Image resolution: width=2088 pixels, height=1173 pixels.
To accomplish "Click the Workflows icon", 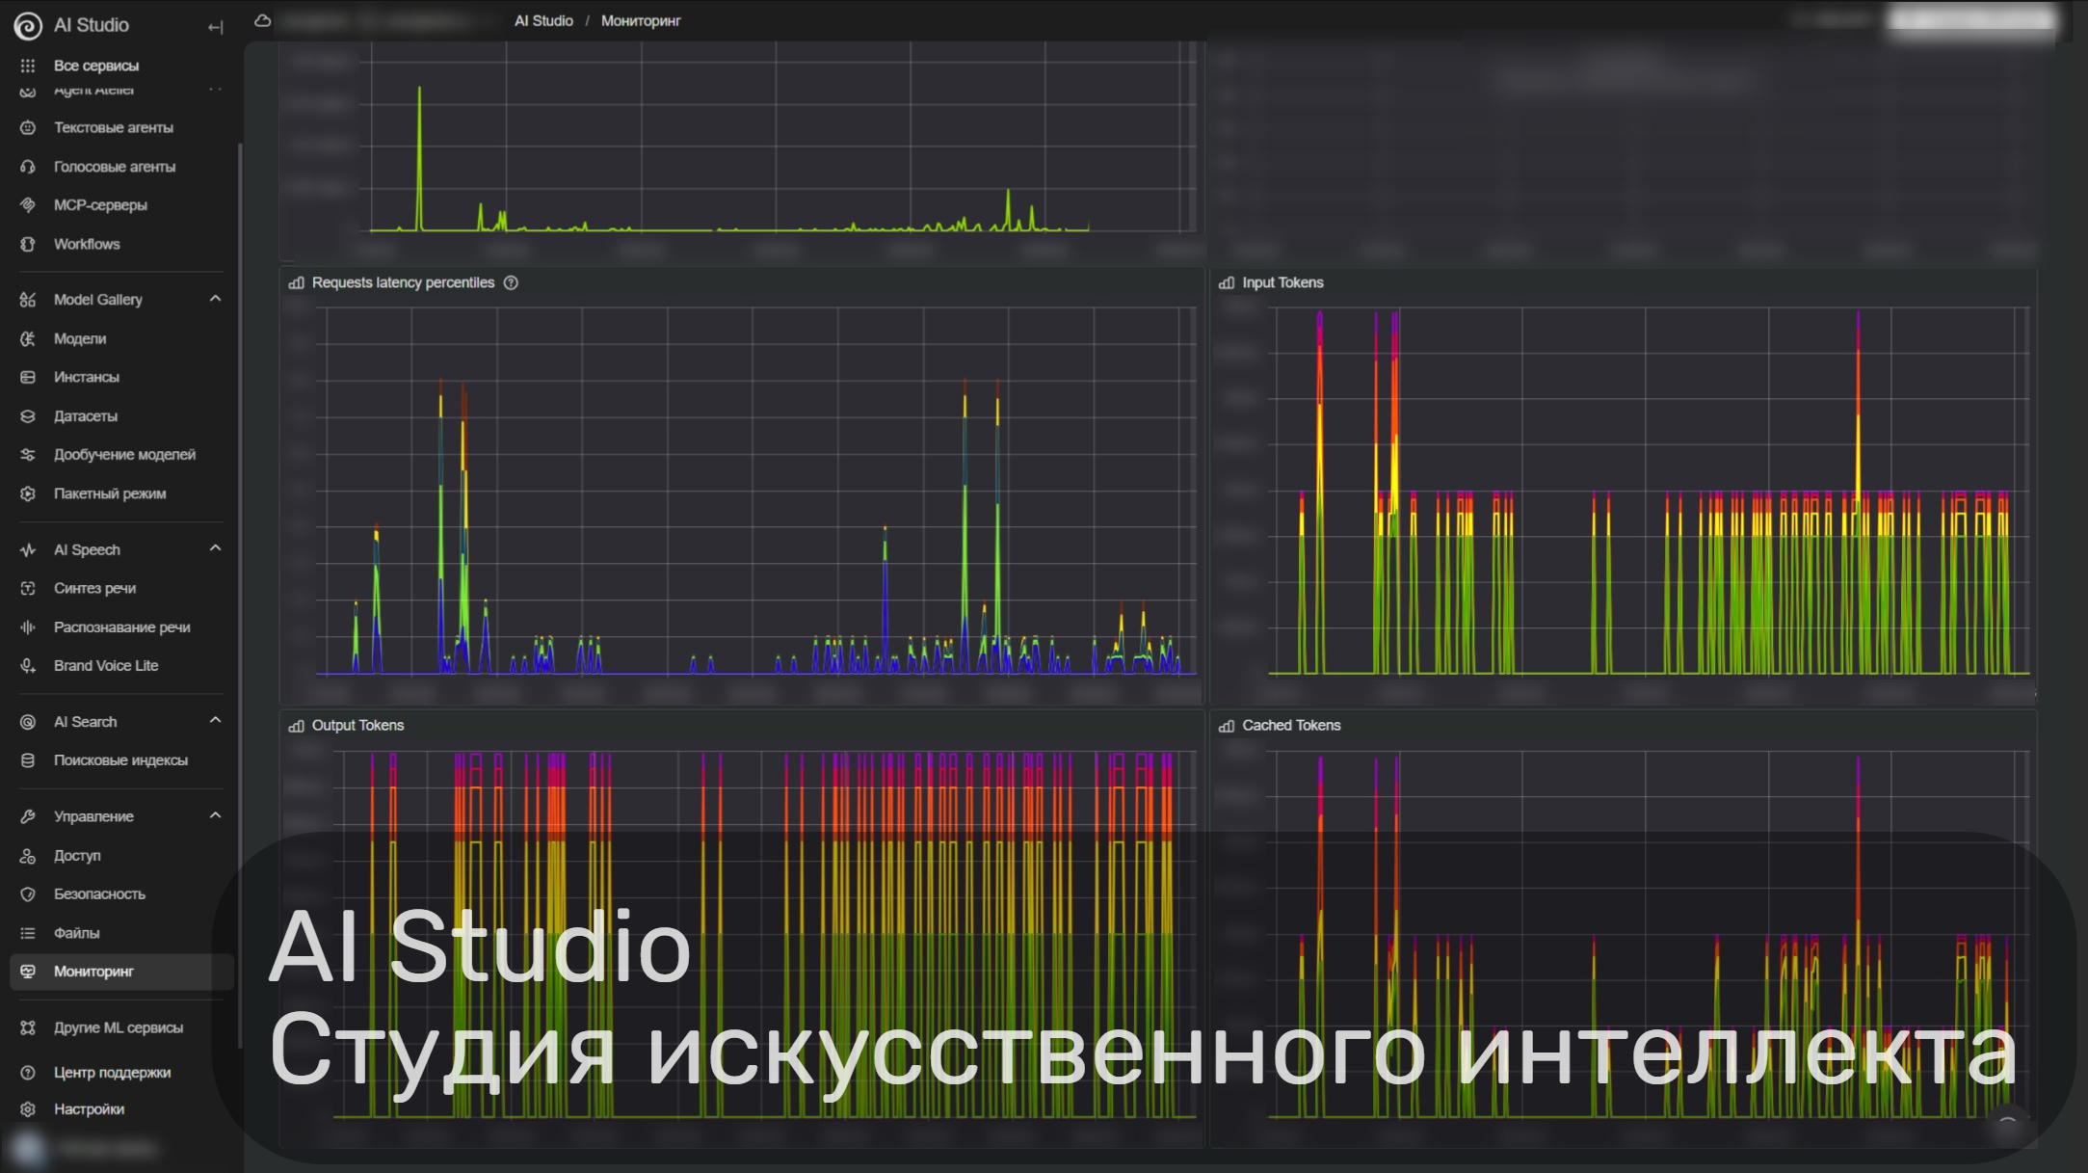I will (28, 244).
